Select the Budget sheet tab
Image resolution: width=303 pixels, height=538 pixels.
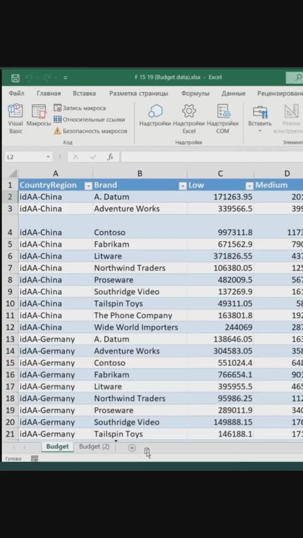[x=57, y=447]
